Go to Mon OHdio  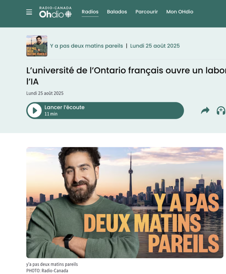pos(180,12)
